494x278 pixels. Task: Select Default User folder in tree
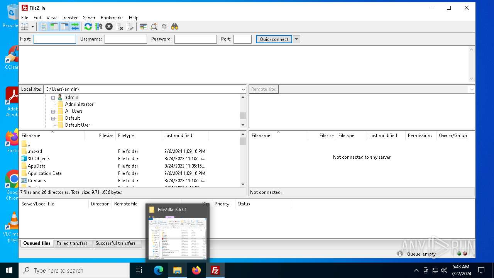[x=77, y=125]
